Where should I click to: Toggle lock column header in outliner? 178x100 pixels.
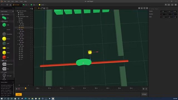pyautogui.click(x=32, y=9)
